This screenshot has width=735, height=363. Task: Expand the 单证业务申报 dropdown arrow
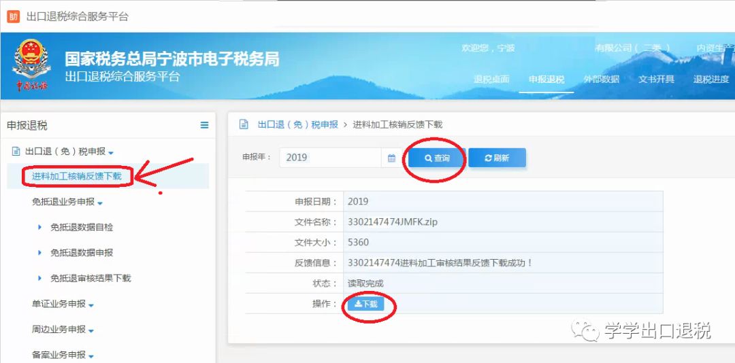(x=91, y=305)
